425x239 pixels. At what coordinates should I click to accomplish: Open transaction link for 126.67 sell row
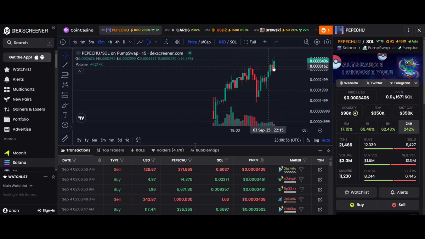[320, 170]
